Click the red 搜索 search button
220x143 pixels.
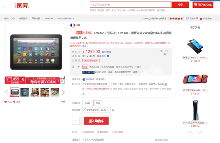coord(180,5)
